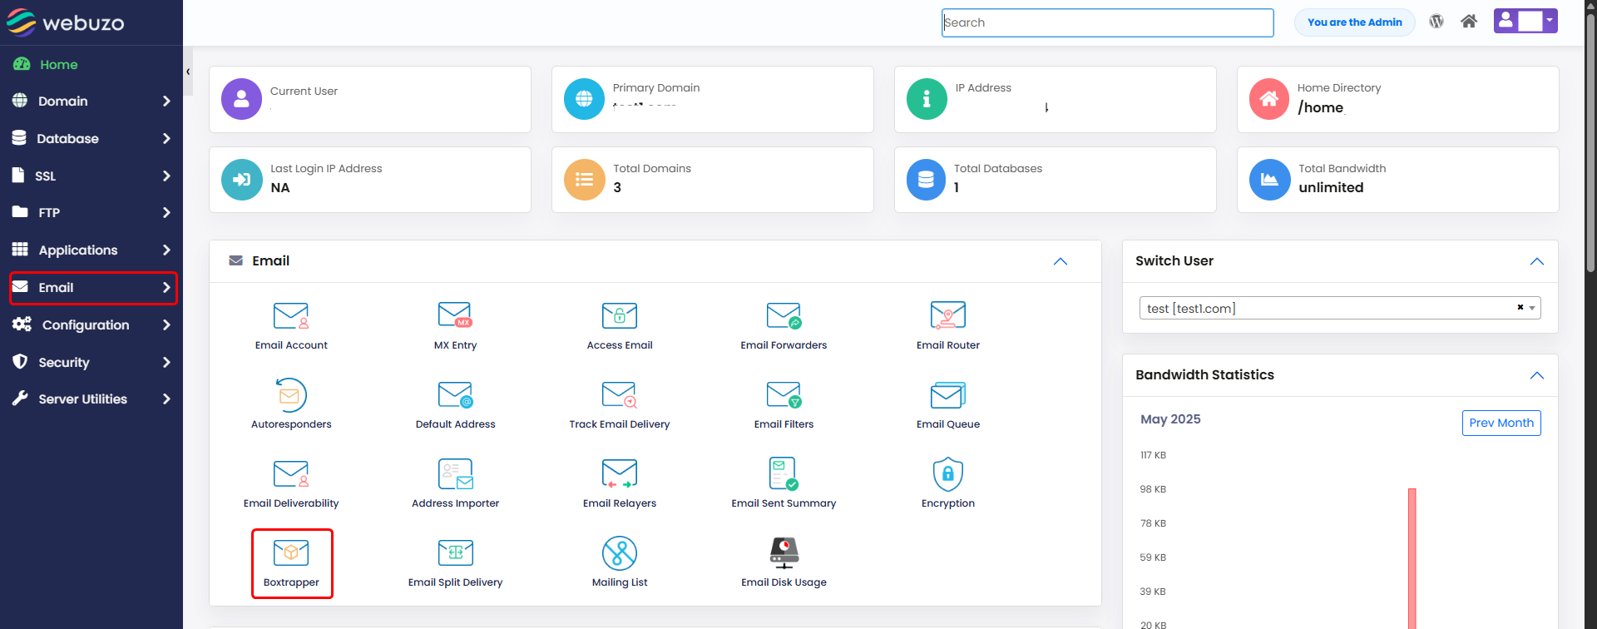Open Email Sent Summary
The width and height of the screenshot is (1597, 629).
(784, 484)
